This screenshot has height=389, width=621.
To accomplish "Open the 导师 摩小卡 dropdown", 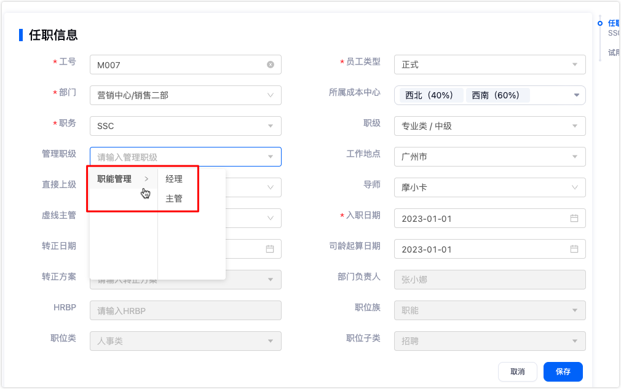I will coord(574,187).
